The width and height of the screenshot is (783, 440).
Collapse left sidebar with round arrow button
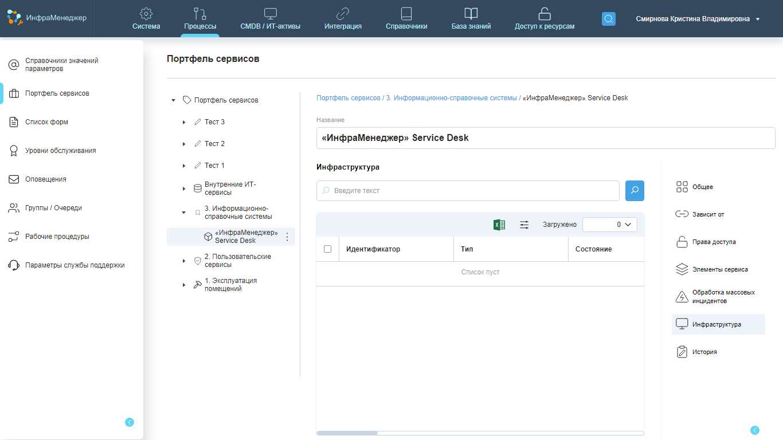point(130,422)
